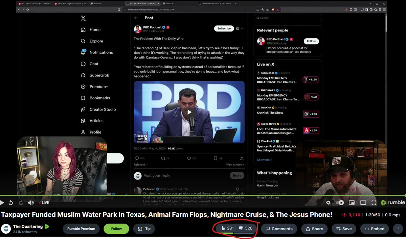Open more options on Deborah's reply
The width and height of the screenshot is (406, 239).
(243, 189)
